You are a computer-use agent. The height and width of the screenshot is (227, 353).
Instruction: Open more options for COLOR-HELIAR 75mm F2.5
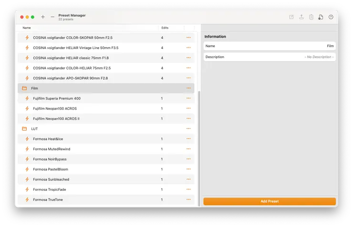[x=188, y=68]
